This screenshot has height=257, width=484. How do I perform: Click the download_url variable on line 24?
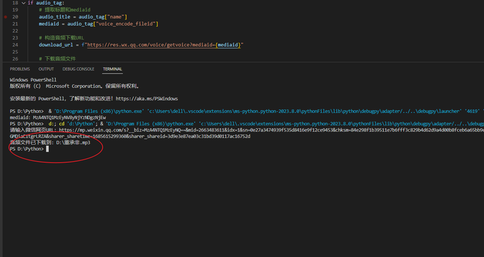[x=56, y=45]
